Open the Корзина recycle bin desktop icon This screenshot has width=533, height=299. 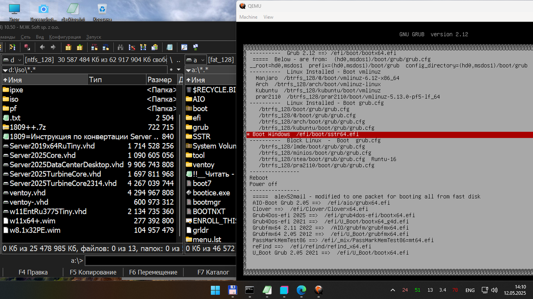102,12
